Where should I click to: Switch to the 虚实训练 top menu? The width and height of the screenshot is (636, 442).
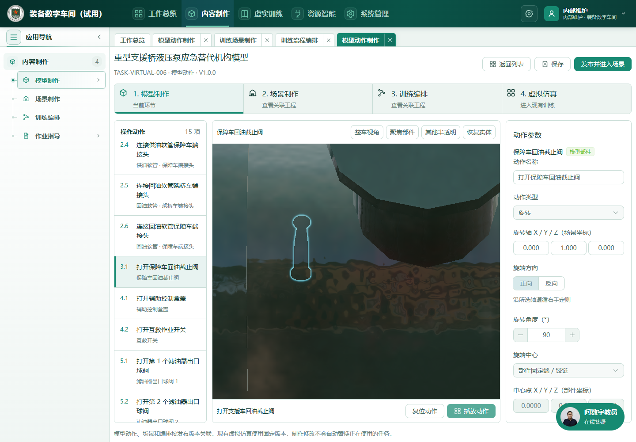pos(261,14)
